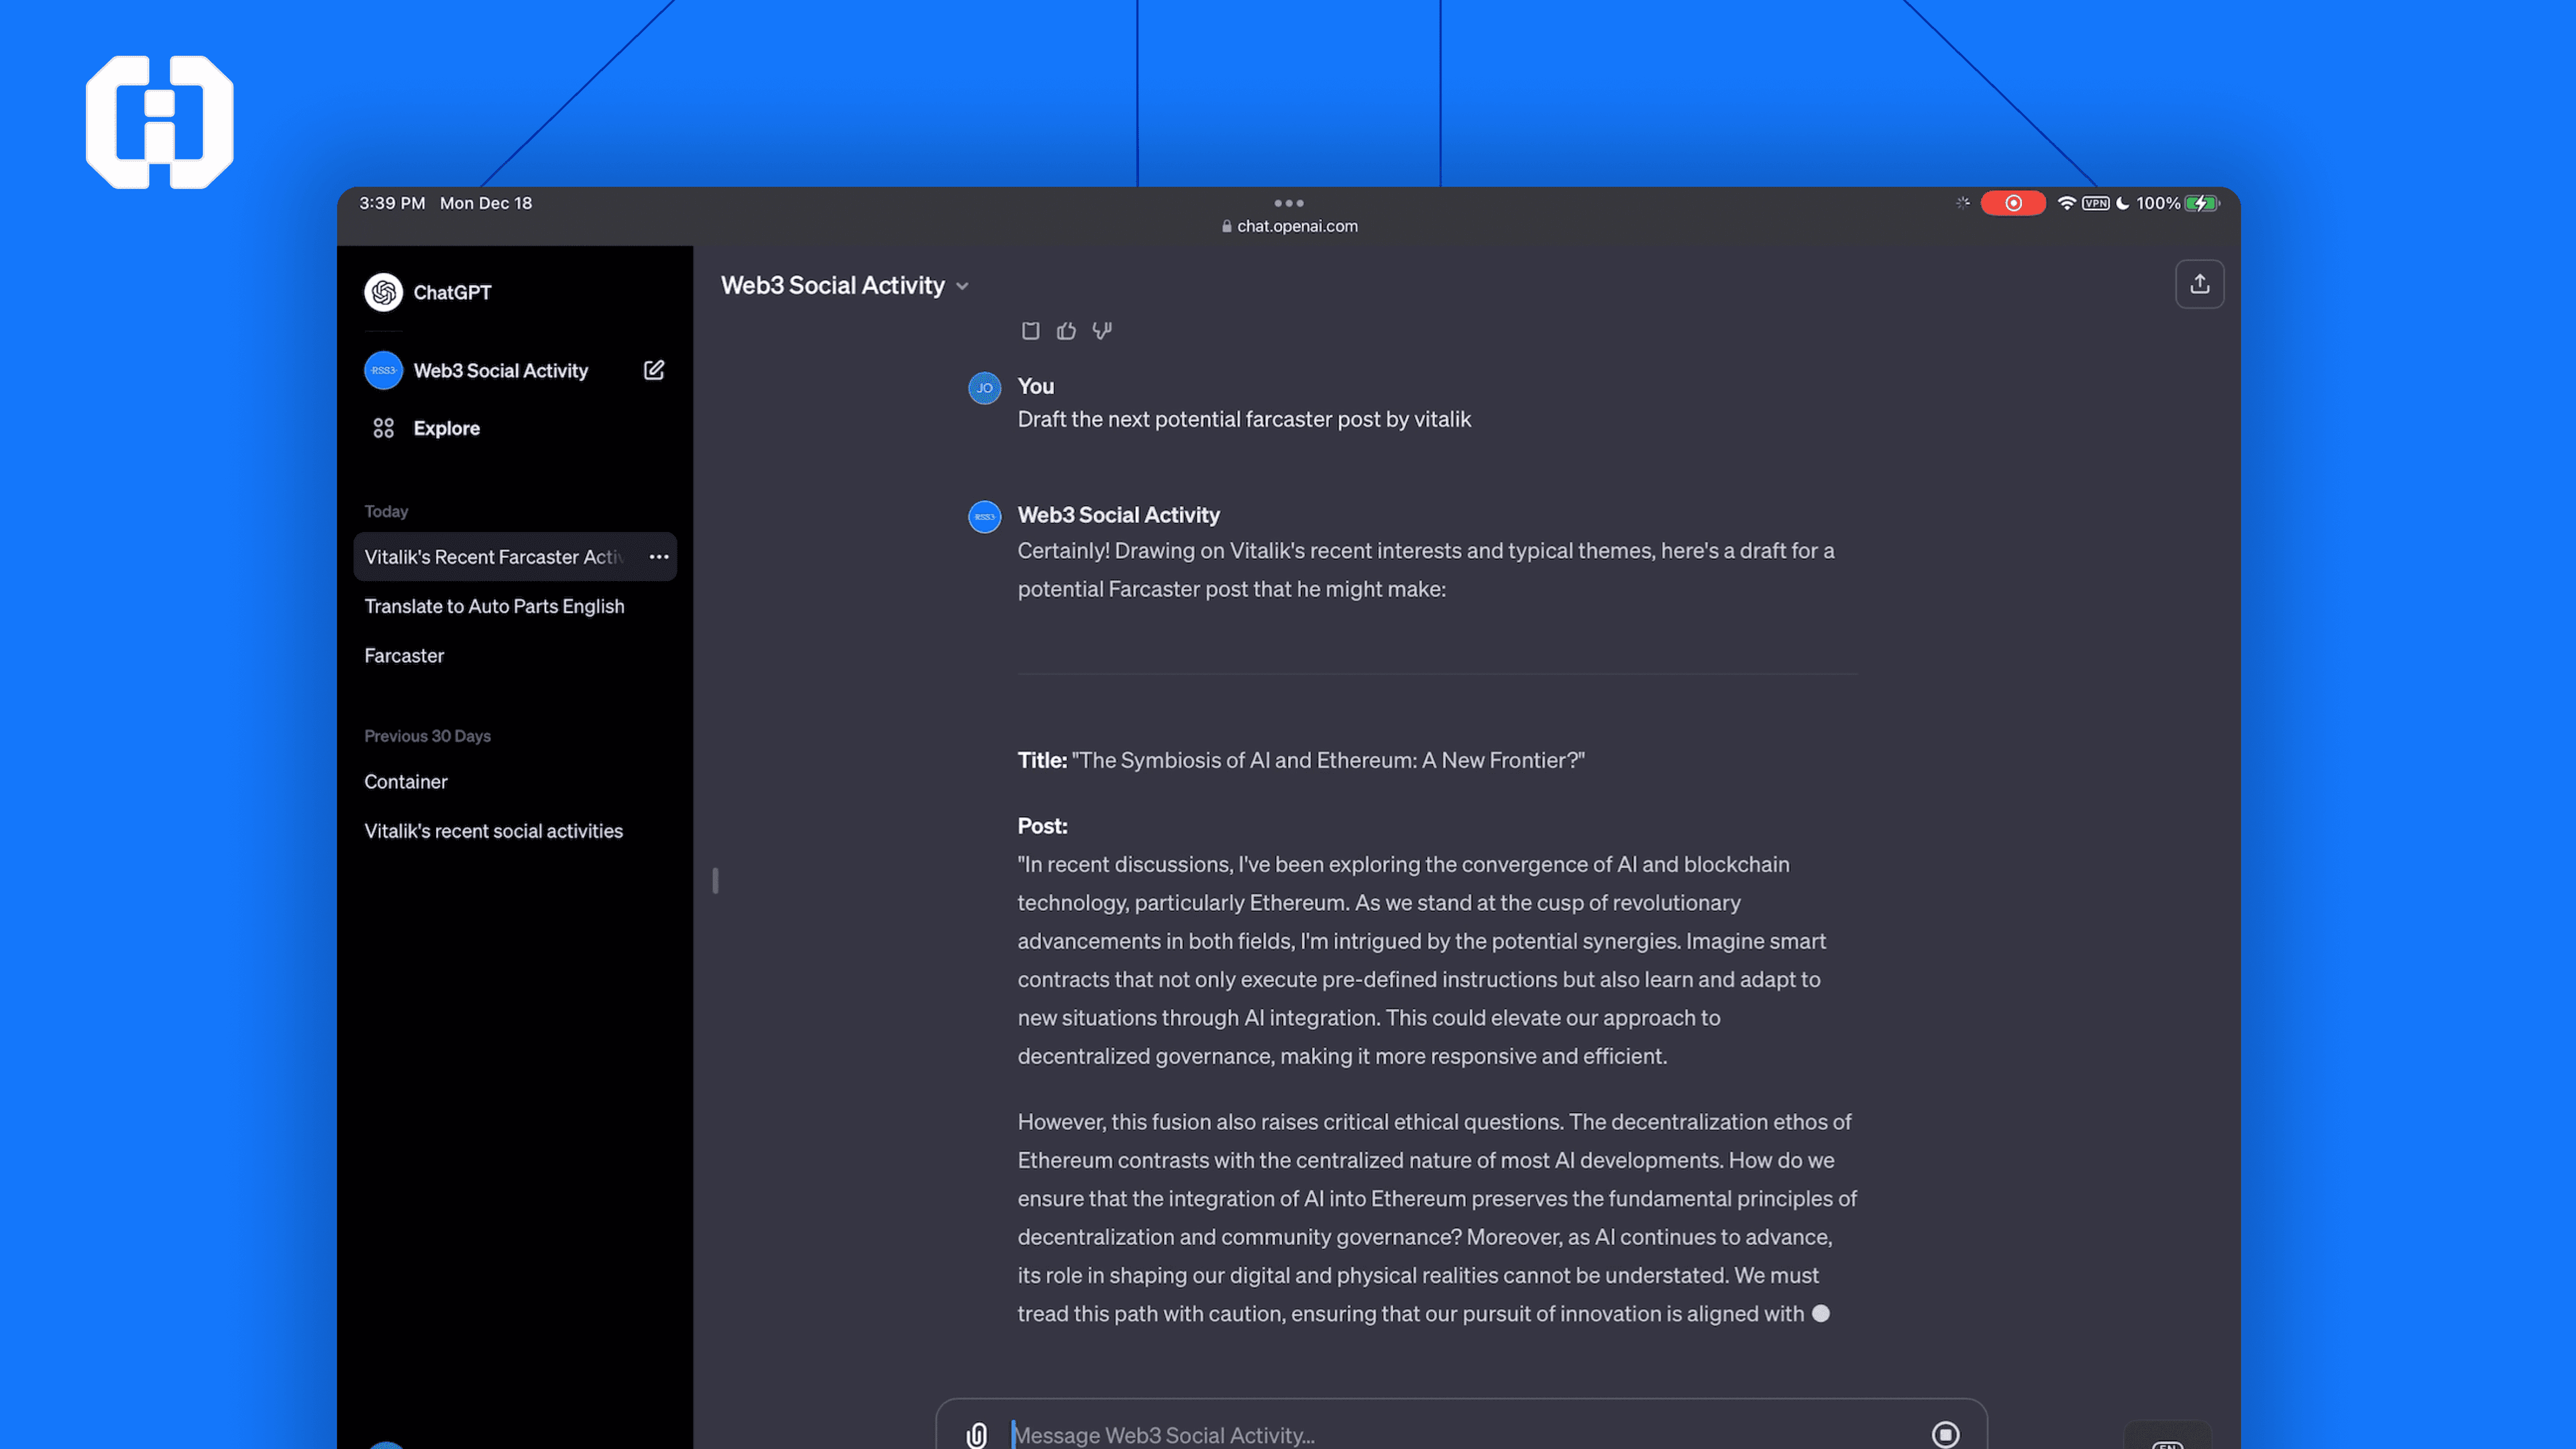Open Vitalik's recent social activities chat
Image resolution: width=2576 pixels, height=1449 pixels.
pos(493,831)
